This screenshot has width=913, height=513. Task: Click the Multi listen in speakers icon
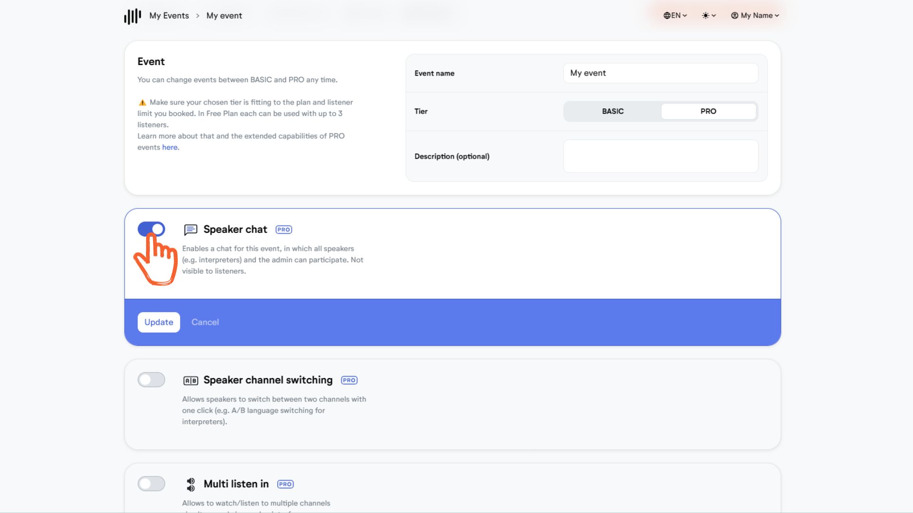[191, 484]
